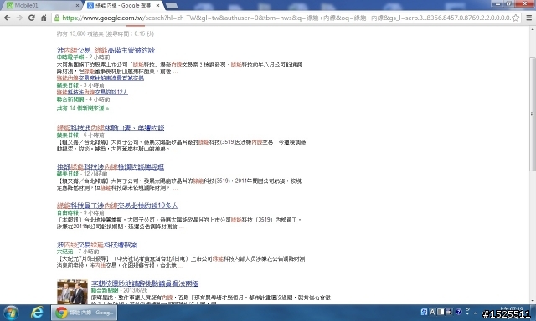Toggle the 'A' input mode icon in tray
536x321 pixels.
click(x=432, y=312)
